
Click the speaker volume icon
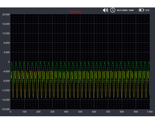pos(105,10)
